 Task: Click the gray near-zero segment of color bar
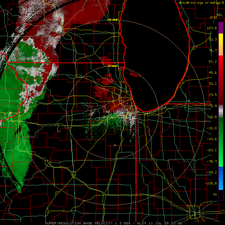[x=221, y=111]
